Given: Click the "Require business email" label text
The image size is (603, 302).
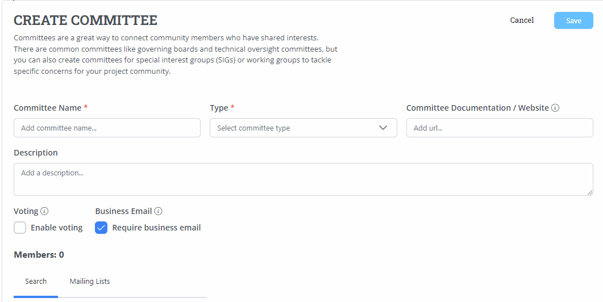Looking at the screenshot, I should [x=156, y=228].
